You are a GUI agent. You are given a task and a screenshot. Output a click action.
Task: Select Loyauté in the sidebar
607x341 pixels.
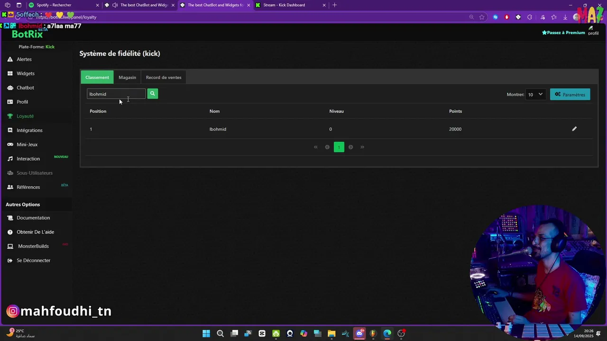click(25, 116)
